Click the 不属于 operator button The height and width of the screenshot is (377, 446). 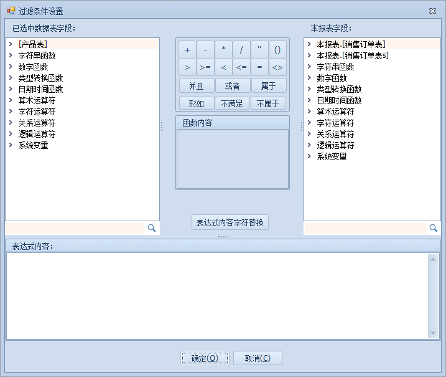(269, 103)
